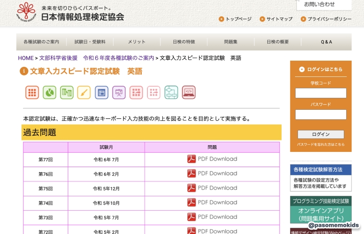Click the orange arrow beside サイトマップ
The height and width of the screenshot is (234, 364).
tap(262, 19)
